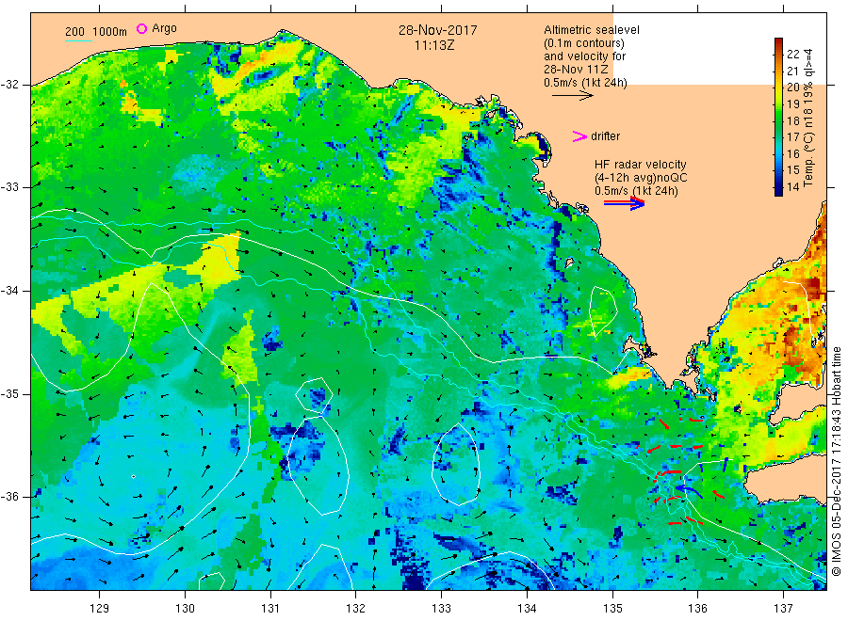Click the '200' depth contour label
Image resolution: width=848 pixels, height=621 pixels.
[x=74, y=32]
